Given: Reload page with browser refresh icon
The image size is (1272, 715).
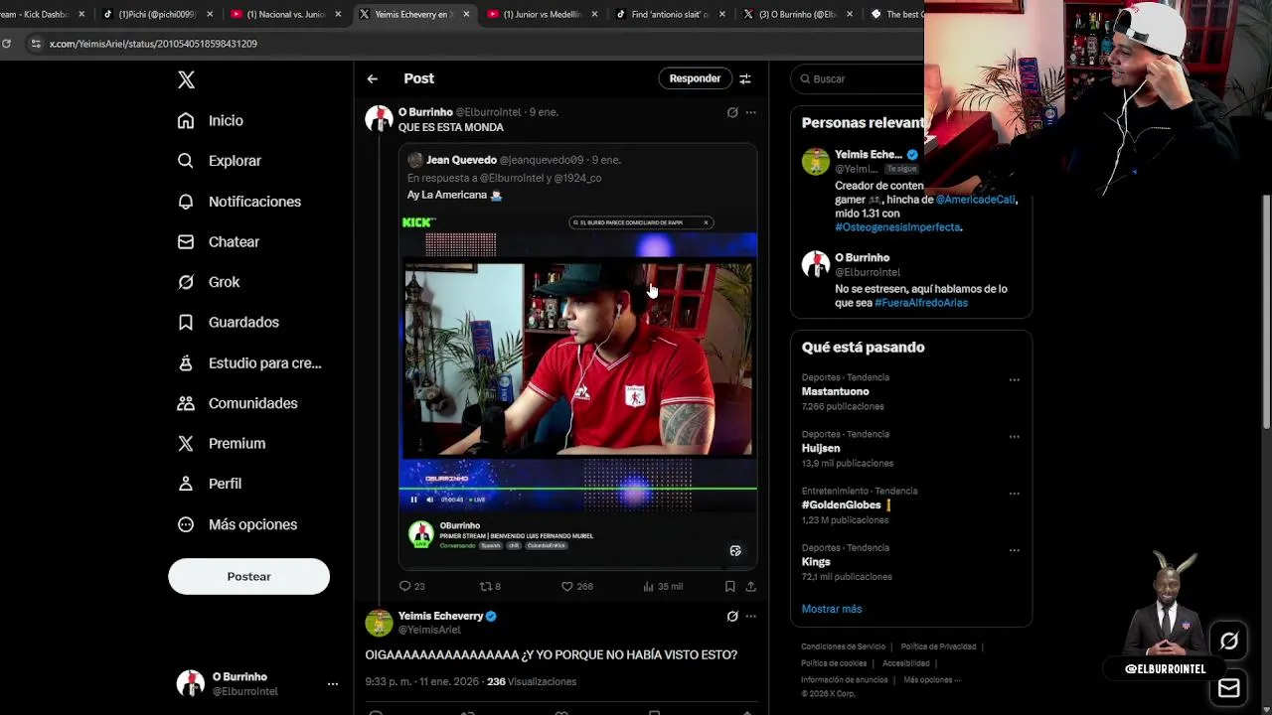Looking at the screenshot, I should [x=7, y=44].
